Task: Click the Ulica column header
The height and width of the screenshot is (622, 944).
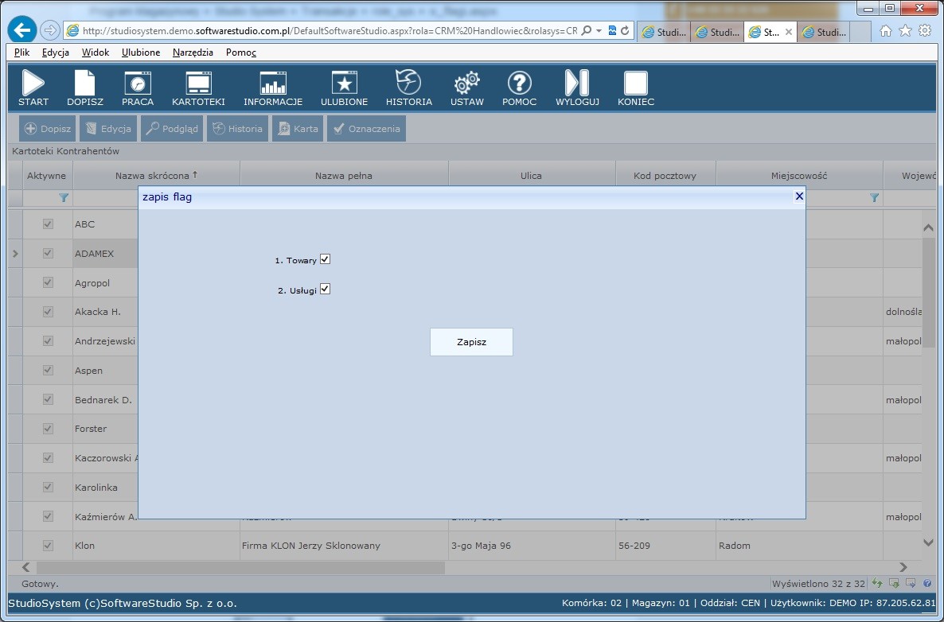Action: pyautogui.click(x=531, y=176)
